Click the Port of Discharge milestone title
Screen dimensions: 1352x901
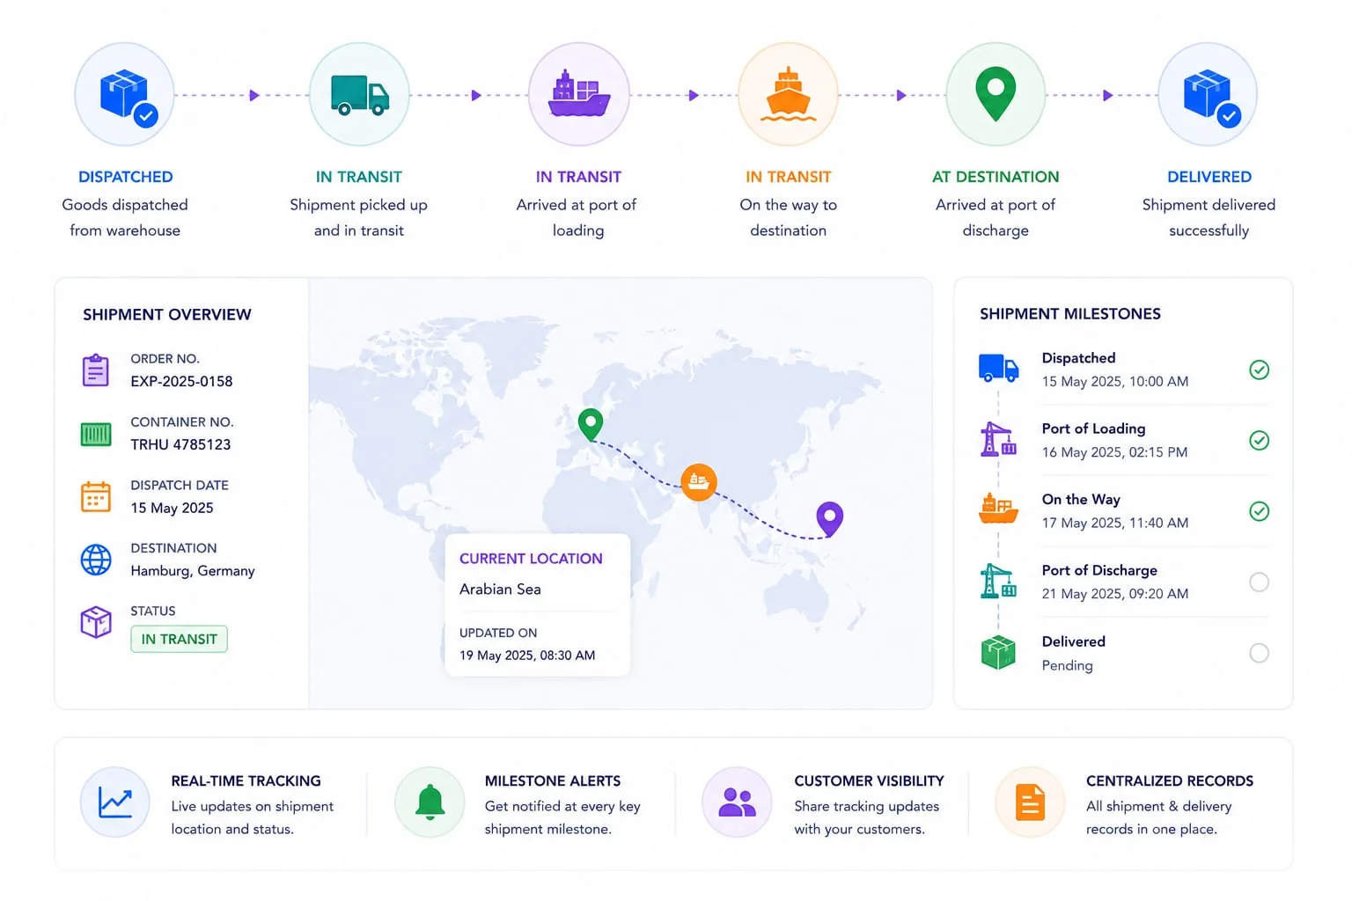(1099, 570)
